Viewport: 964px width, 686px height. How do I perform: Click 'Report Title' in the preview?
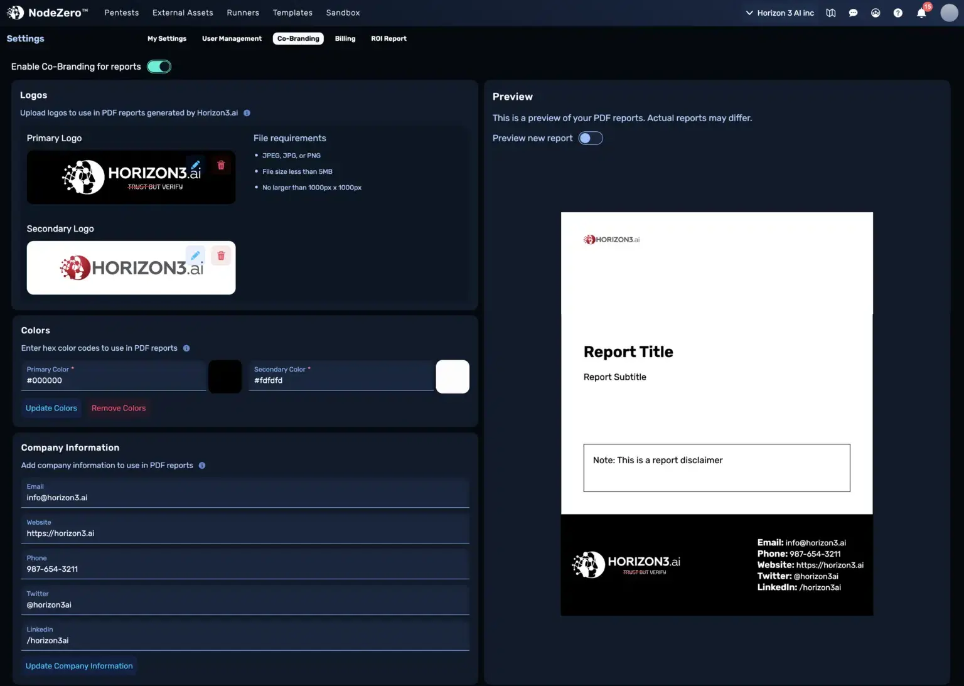(x=628, y=352)
